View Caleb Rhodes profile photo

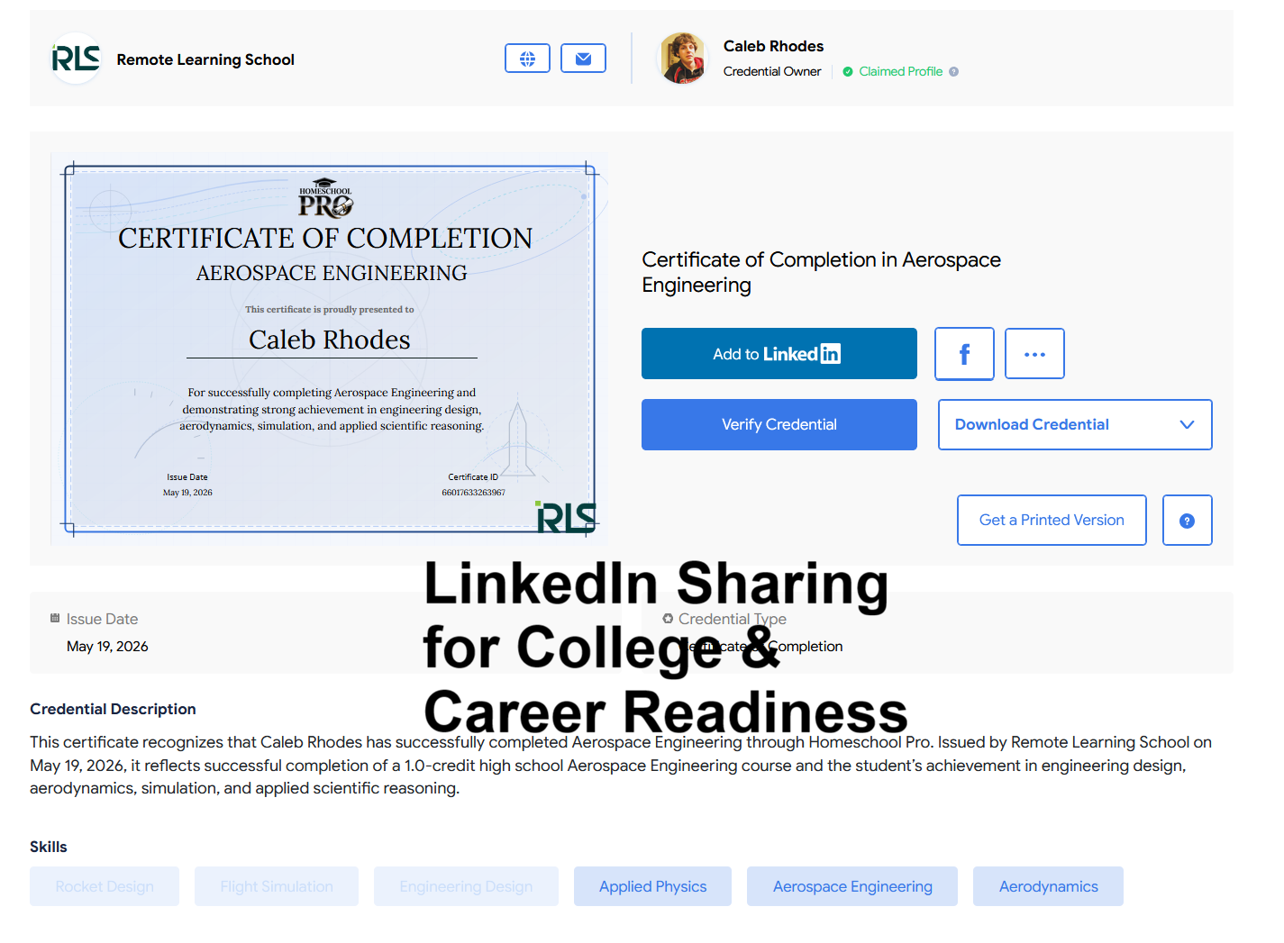tap(683, 59)
